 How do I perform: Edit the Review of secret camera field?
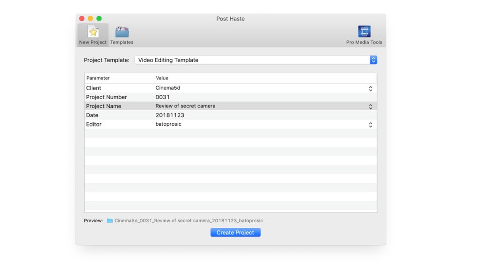coord(185,106)
